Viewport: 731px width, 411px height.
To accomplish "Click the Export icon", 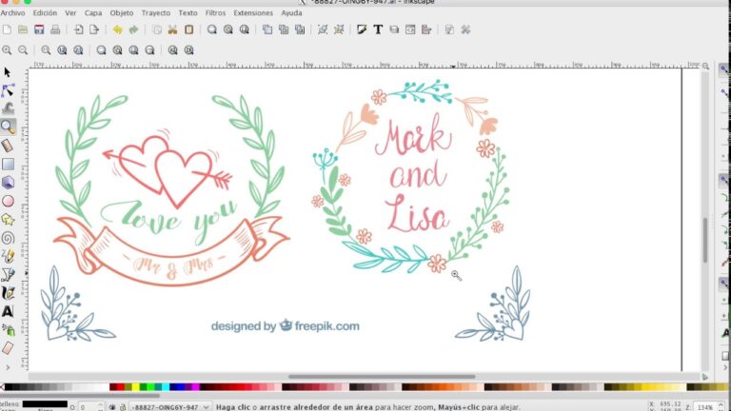I will click(x=94, y=29).
